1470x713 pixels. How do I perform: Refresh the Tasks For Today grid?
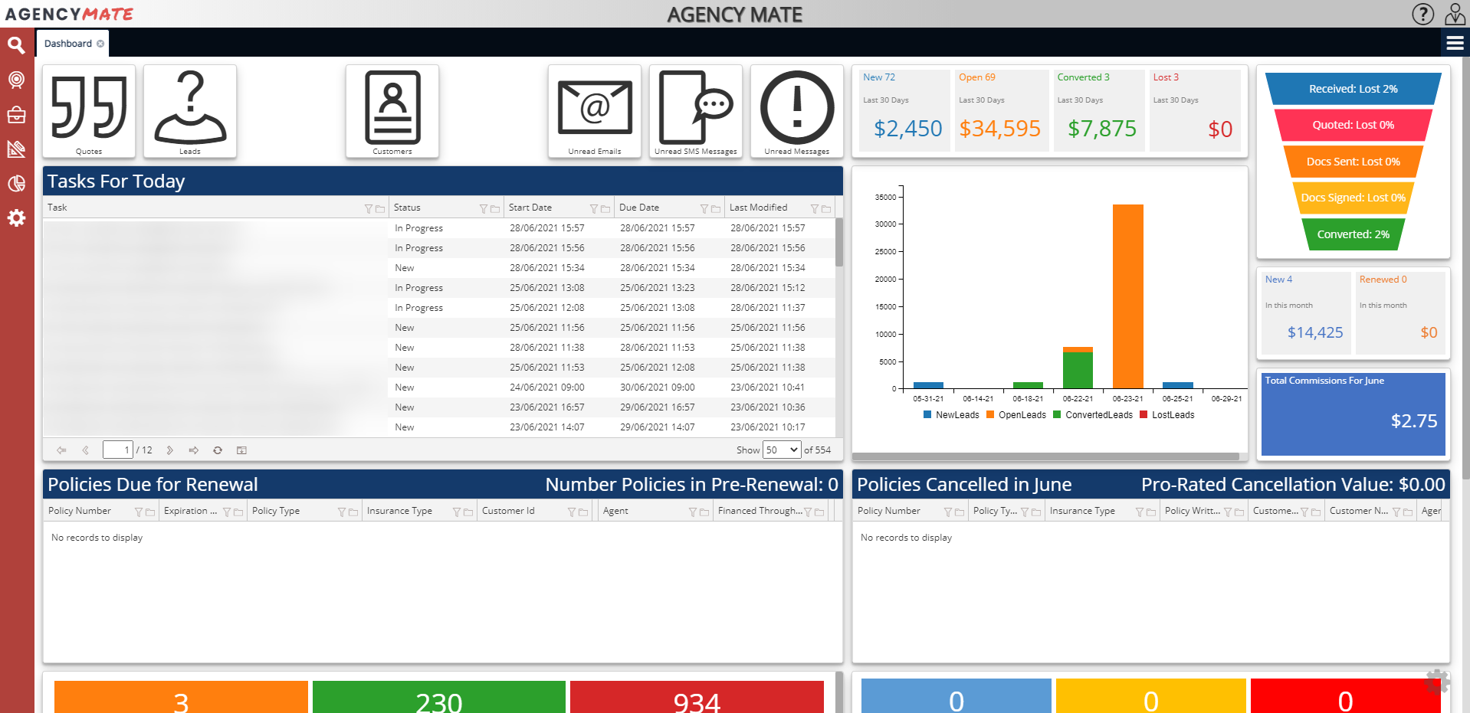(x=218, y=450)
